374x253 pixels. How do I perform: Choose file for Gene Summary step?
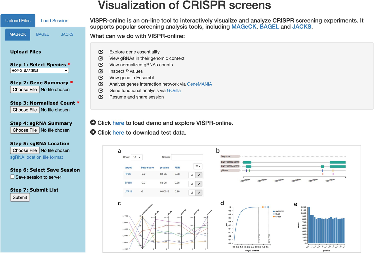25,90
